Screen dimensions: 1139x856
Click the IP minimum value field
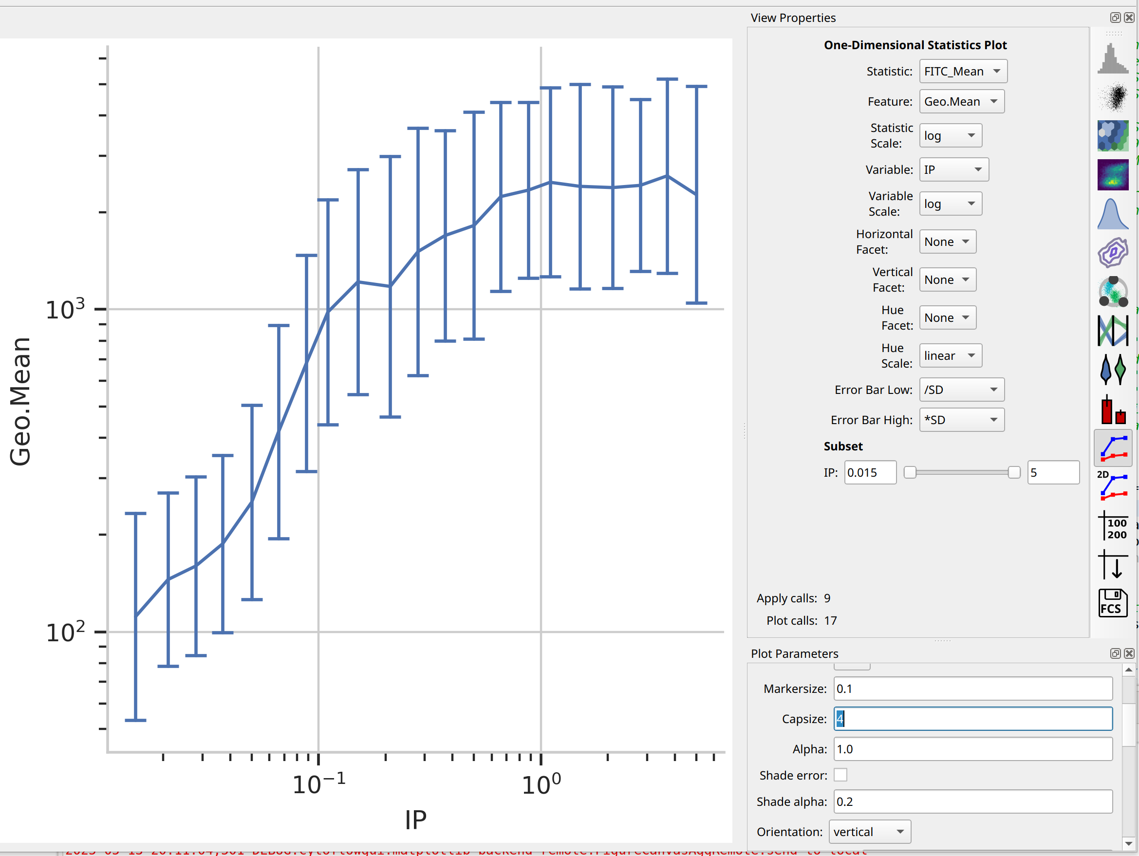tap(870, 472)
